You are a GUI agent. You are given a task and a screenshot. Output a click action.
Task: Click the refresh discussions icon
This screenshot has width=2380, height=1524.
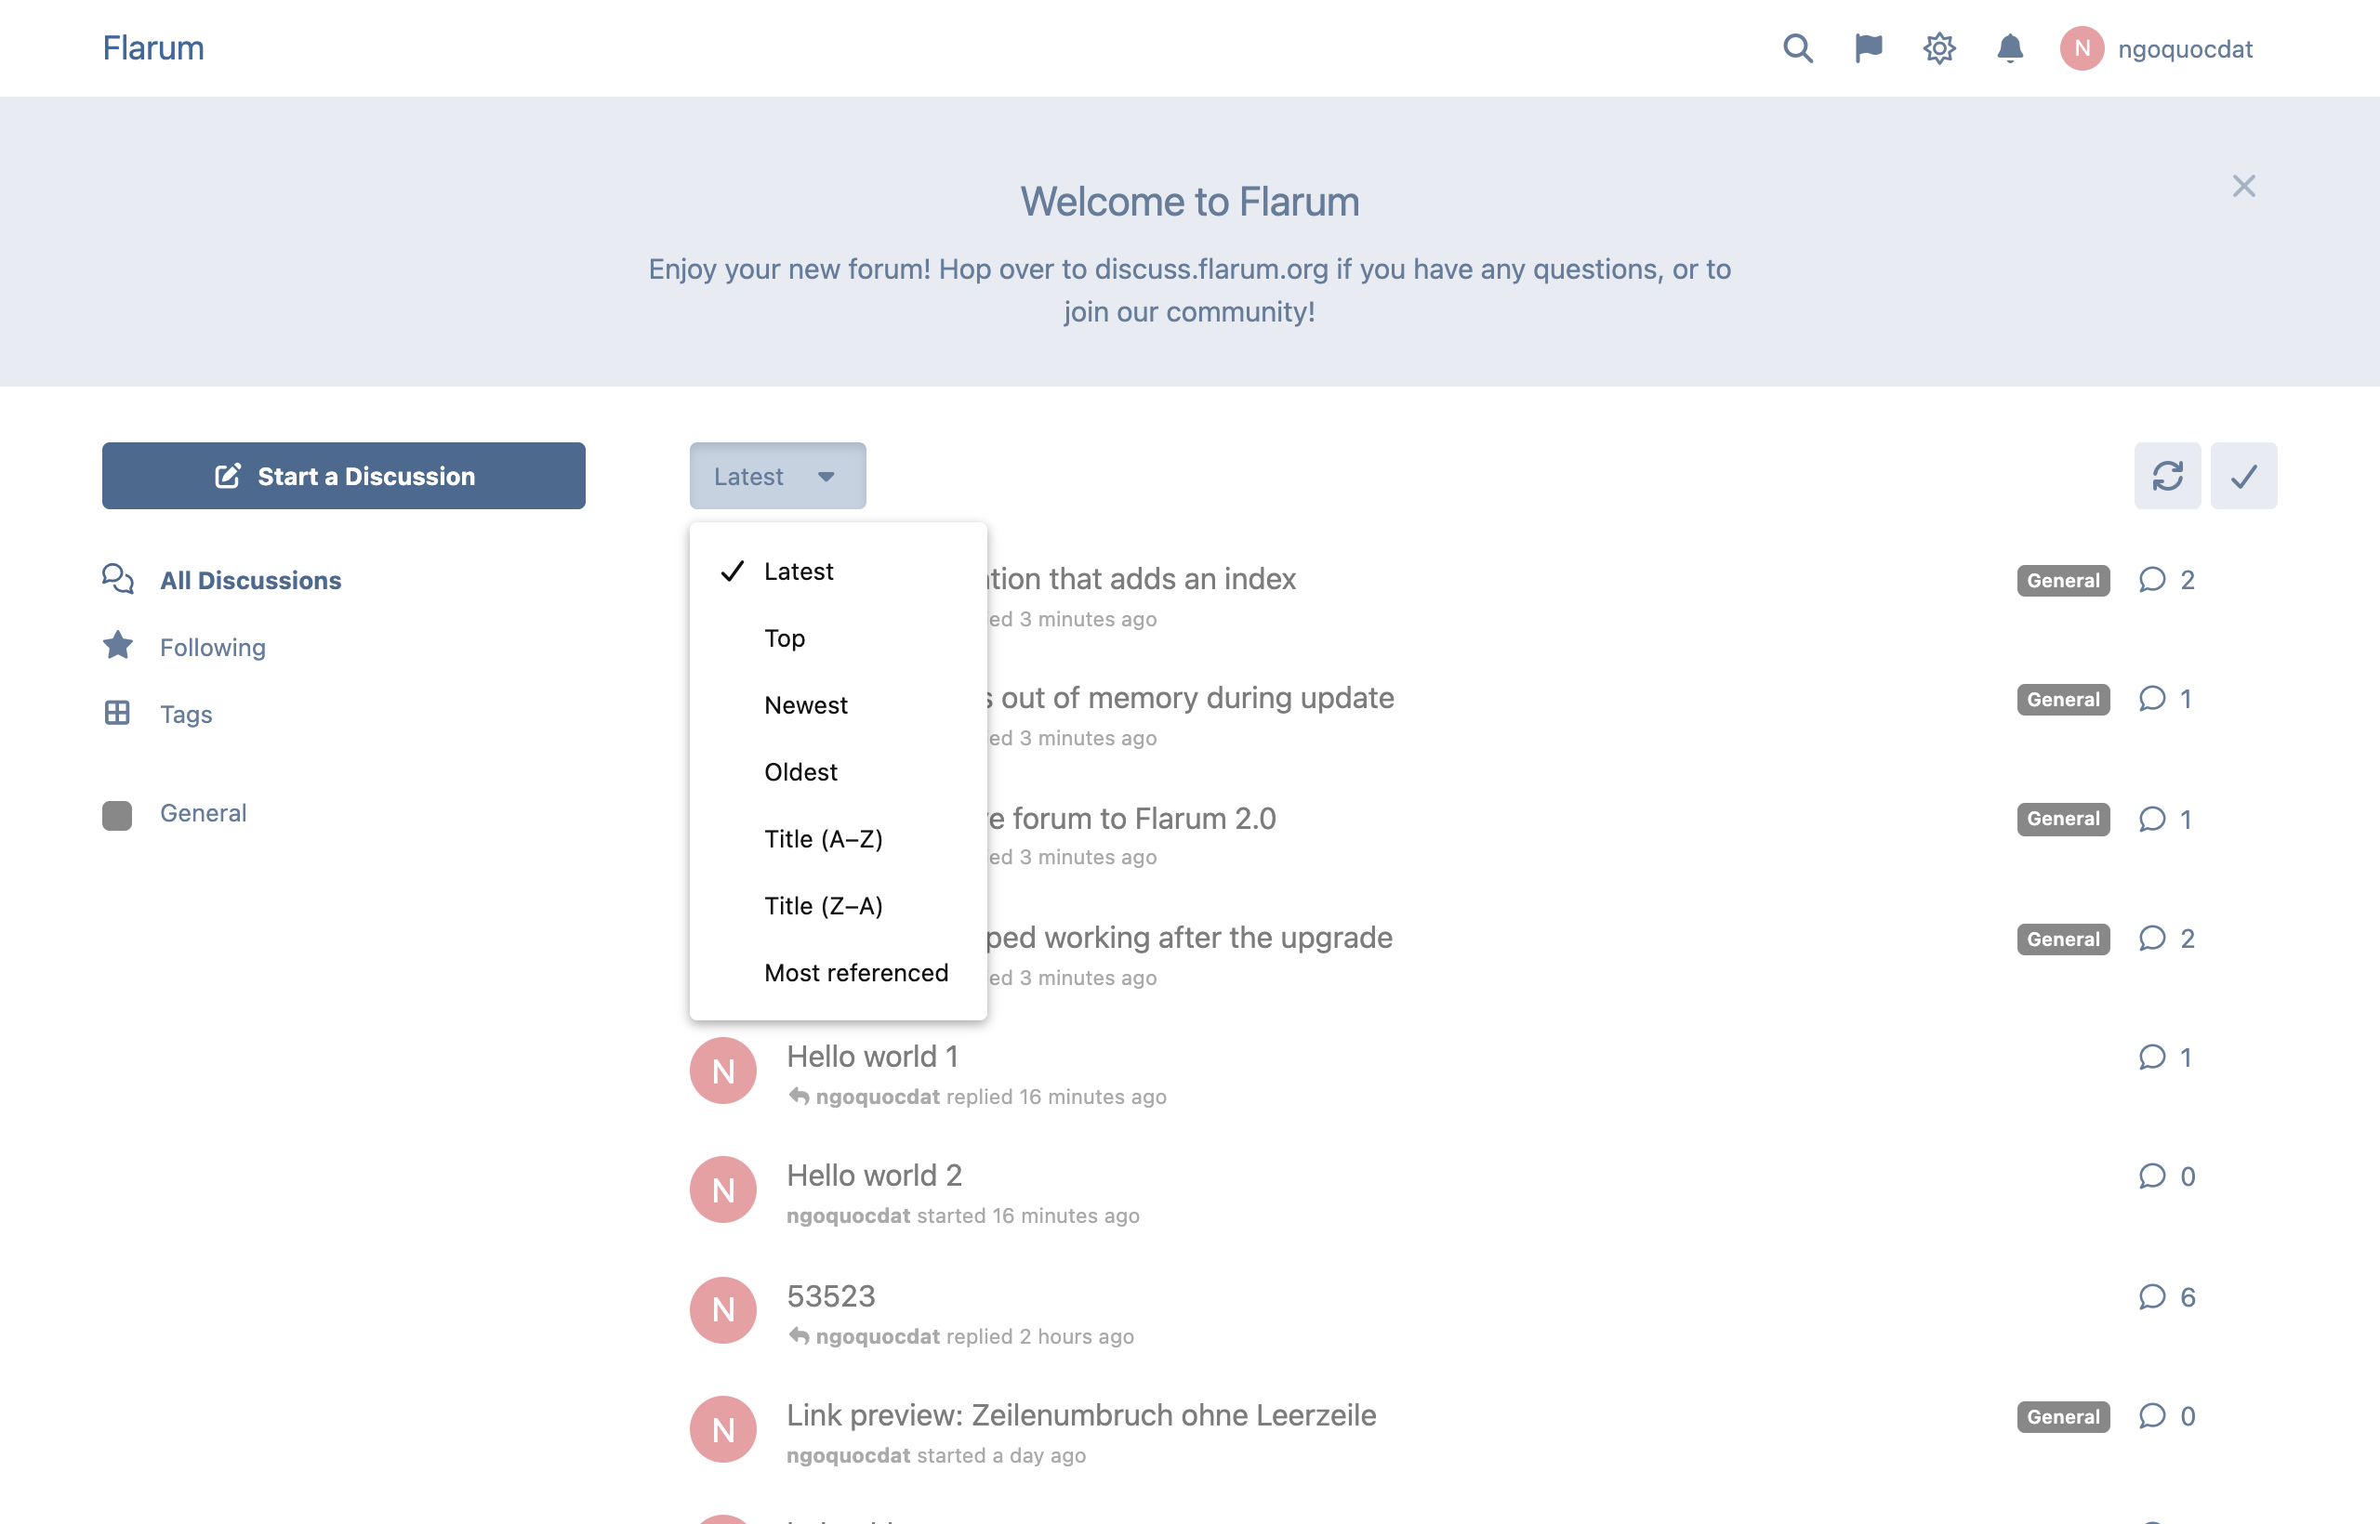(2167, 476)
